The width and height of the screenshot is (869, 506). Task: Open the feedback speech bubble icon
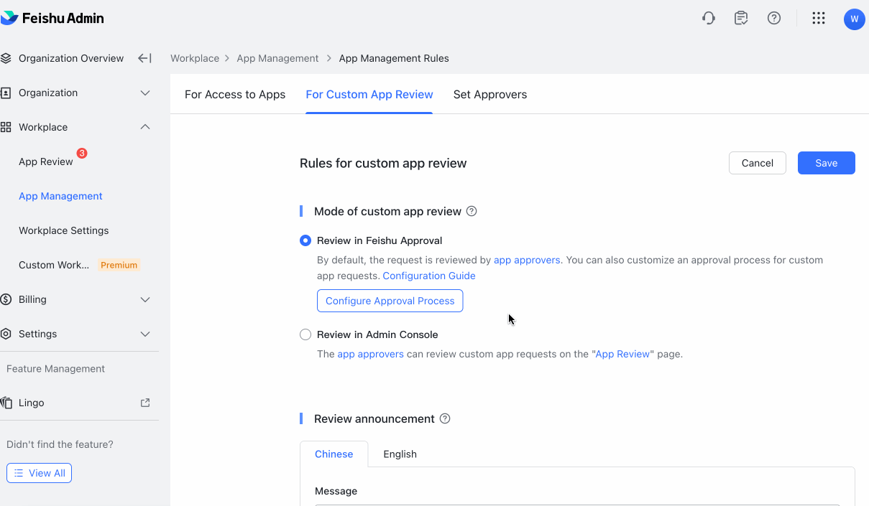(741, 18)
